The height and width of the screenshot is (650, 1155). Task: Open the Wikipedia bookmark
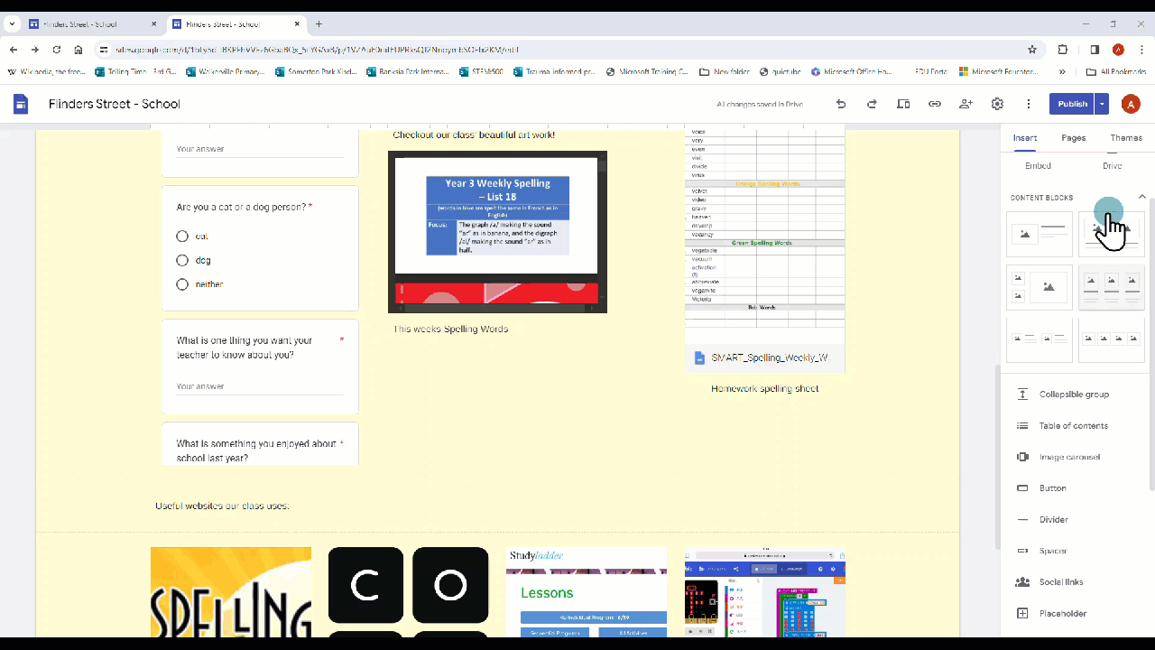(46, 71)
